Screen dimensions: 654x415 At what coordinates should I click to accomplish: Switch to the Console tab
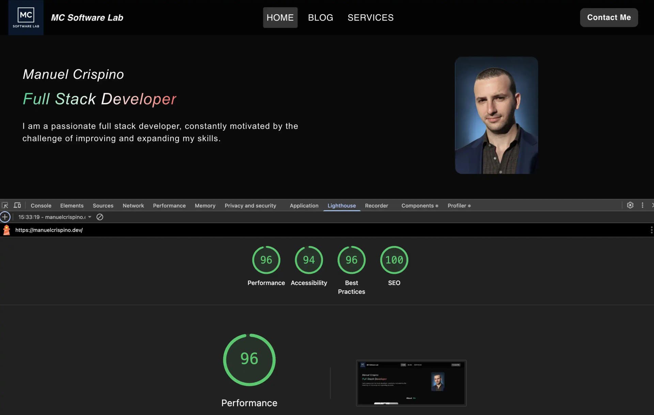point(41,205)
